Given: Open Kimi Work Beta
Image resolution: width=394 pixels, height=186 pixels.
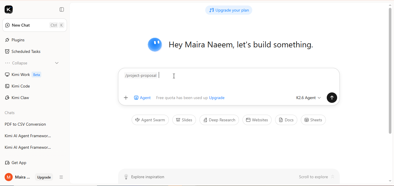Looking at the screenshot, I should click(x=35, y=75).
